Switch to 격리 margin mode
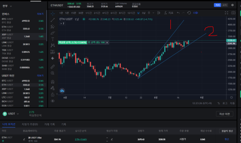Viewport: 241px width, 143px height. [x=217, y=5]
